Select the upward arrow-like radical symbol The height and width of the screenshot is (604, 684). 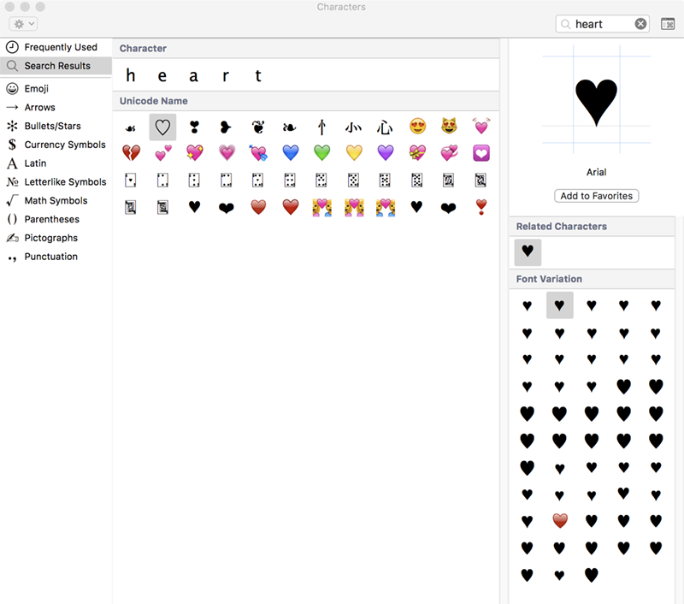(322, 127)
